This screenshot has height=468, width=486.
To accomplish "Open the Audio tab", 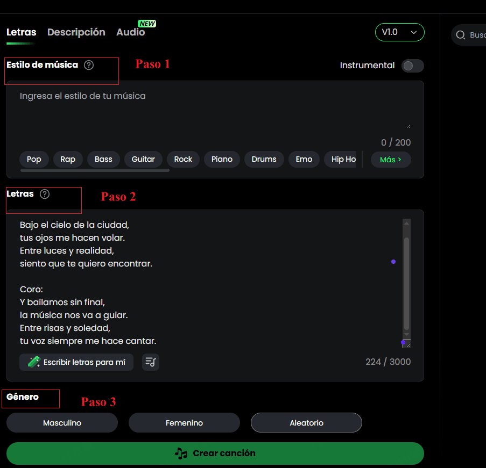I will [x=130, y=32].
